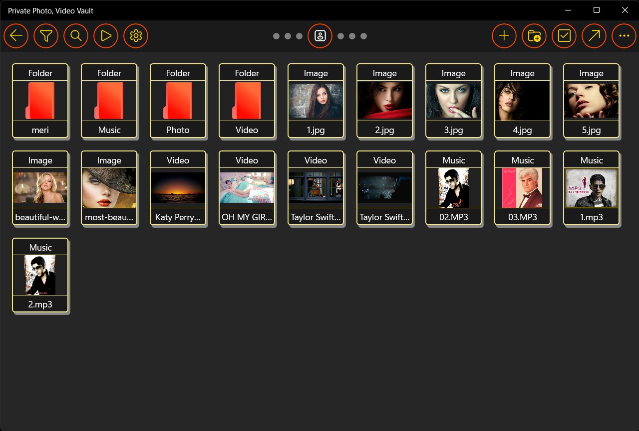
Task: Open the settings gear icon
Action: [136, 36]
